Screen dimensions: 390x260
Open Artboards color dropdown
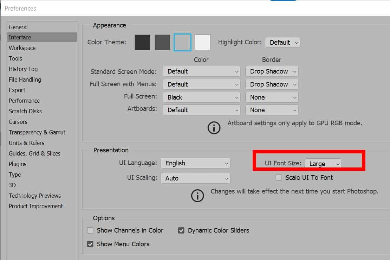(201, 110)
